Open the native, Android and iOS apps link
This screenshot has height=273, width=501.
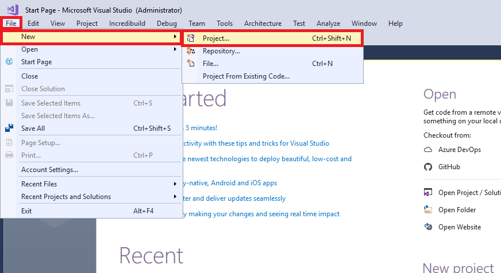230,183
